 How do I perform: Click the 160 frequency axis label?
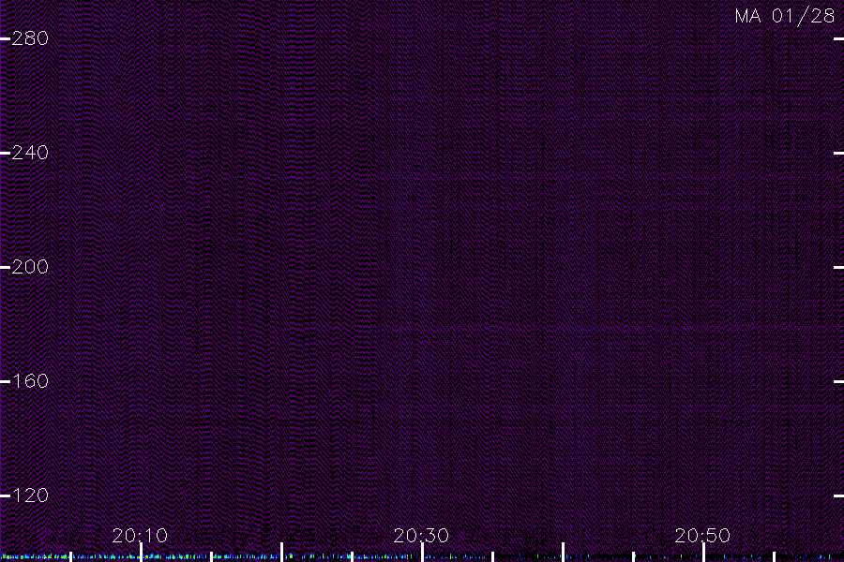30,381
